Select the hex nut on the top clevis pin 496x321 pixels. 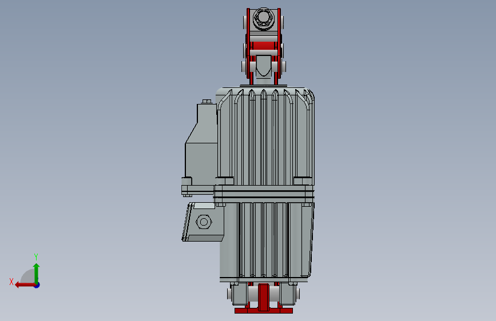[263, 18]
